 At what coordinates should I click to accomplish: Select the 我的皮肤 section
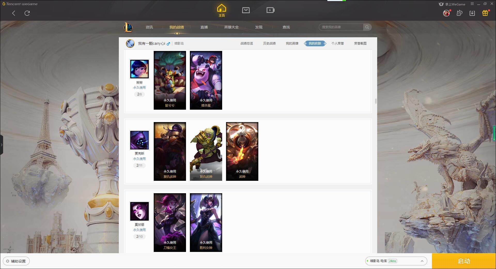coord(315,43)
